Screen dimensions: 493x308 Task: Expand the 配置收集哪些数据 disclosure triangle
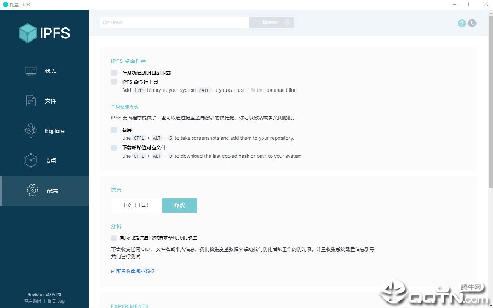(x=112, y=271)
